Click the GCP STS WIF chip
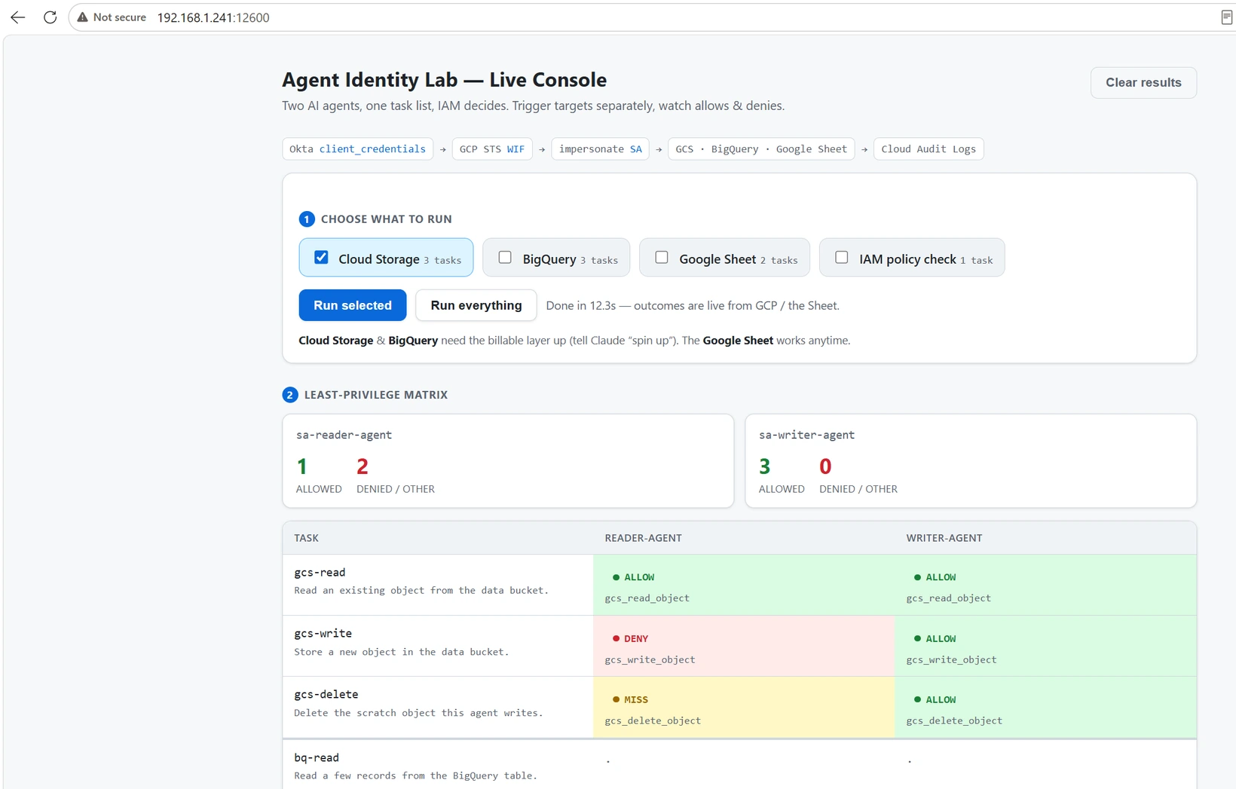Image resolution: width=1236 pixels, height=789 pixels. (x=492, y=149)
